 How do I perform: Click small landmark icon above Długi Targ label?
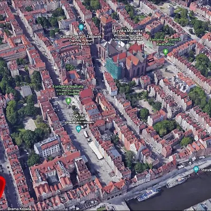pos(80,111)
